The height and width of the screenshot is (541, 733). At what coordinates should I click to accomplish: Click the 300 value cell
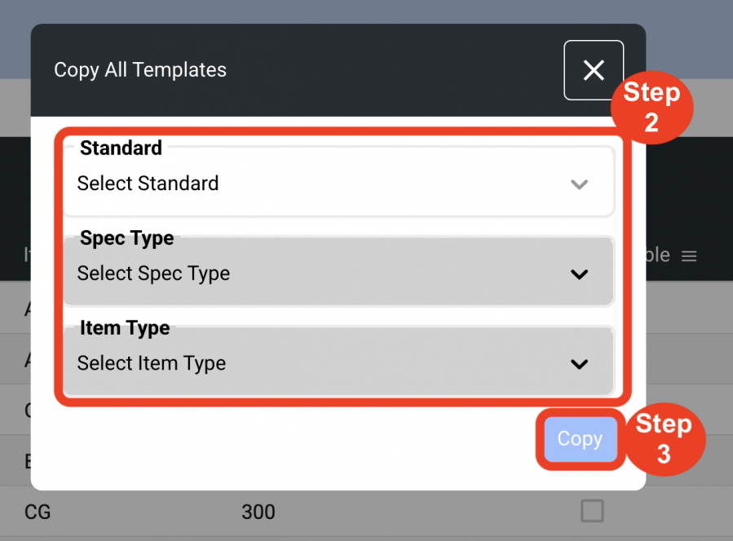pos(258,512)
